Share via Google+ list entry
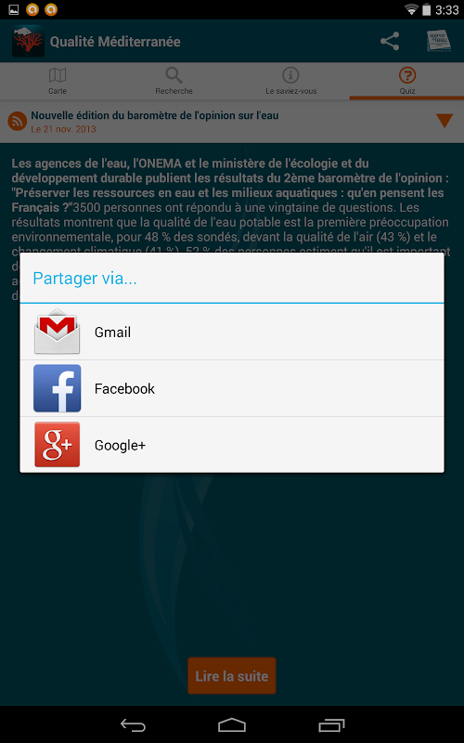The height and width of the screenshot is (743, 464). (232, 445)
